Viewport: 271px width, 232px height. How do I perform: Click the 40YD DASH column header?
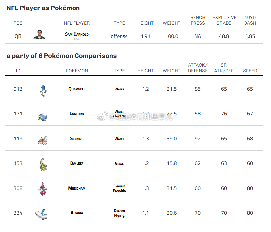tap(250, 20)
